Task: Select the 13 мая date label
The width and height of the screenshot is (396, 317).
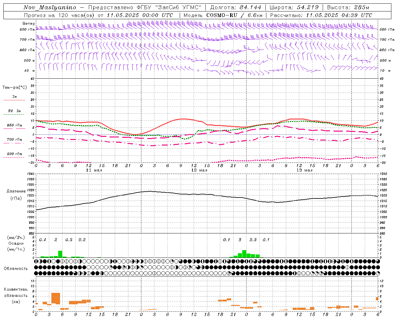Action: (x=304, y=170)
